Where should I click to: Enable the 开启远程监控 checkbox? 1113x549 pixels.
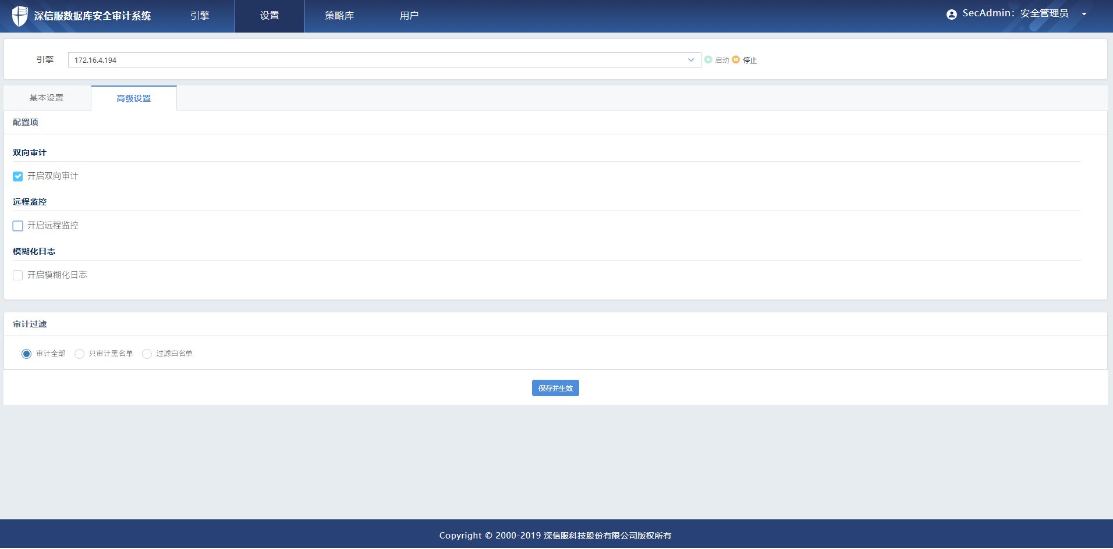click(18, 226)
